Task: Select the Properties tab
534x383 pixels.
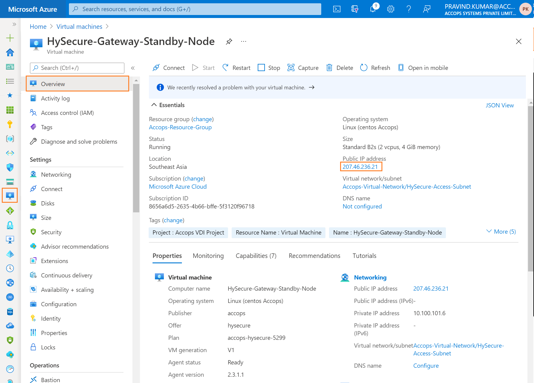Action: click(x=167, y=256)
